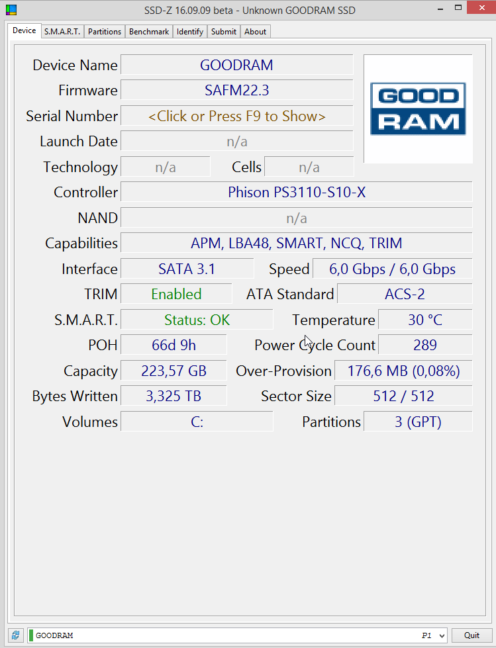Click the refresh icon in the bottom bar
This screenshot has width=496, height=648.
[x=16, y=635]
